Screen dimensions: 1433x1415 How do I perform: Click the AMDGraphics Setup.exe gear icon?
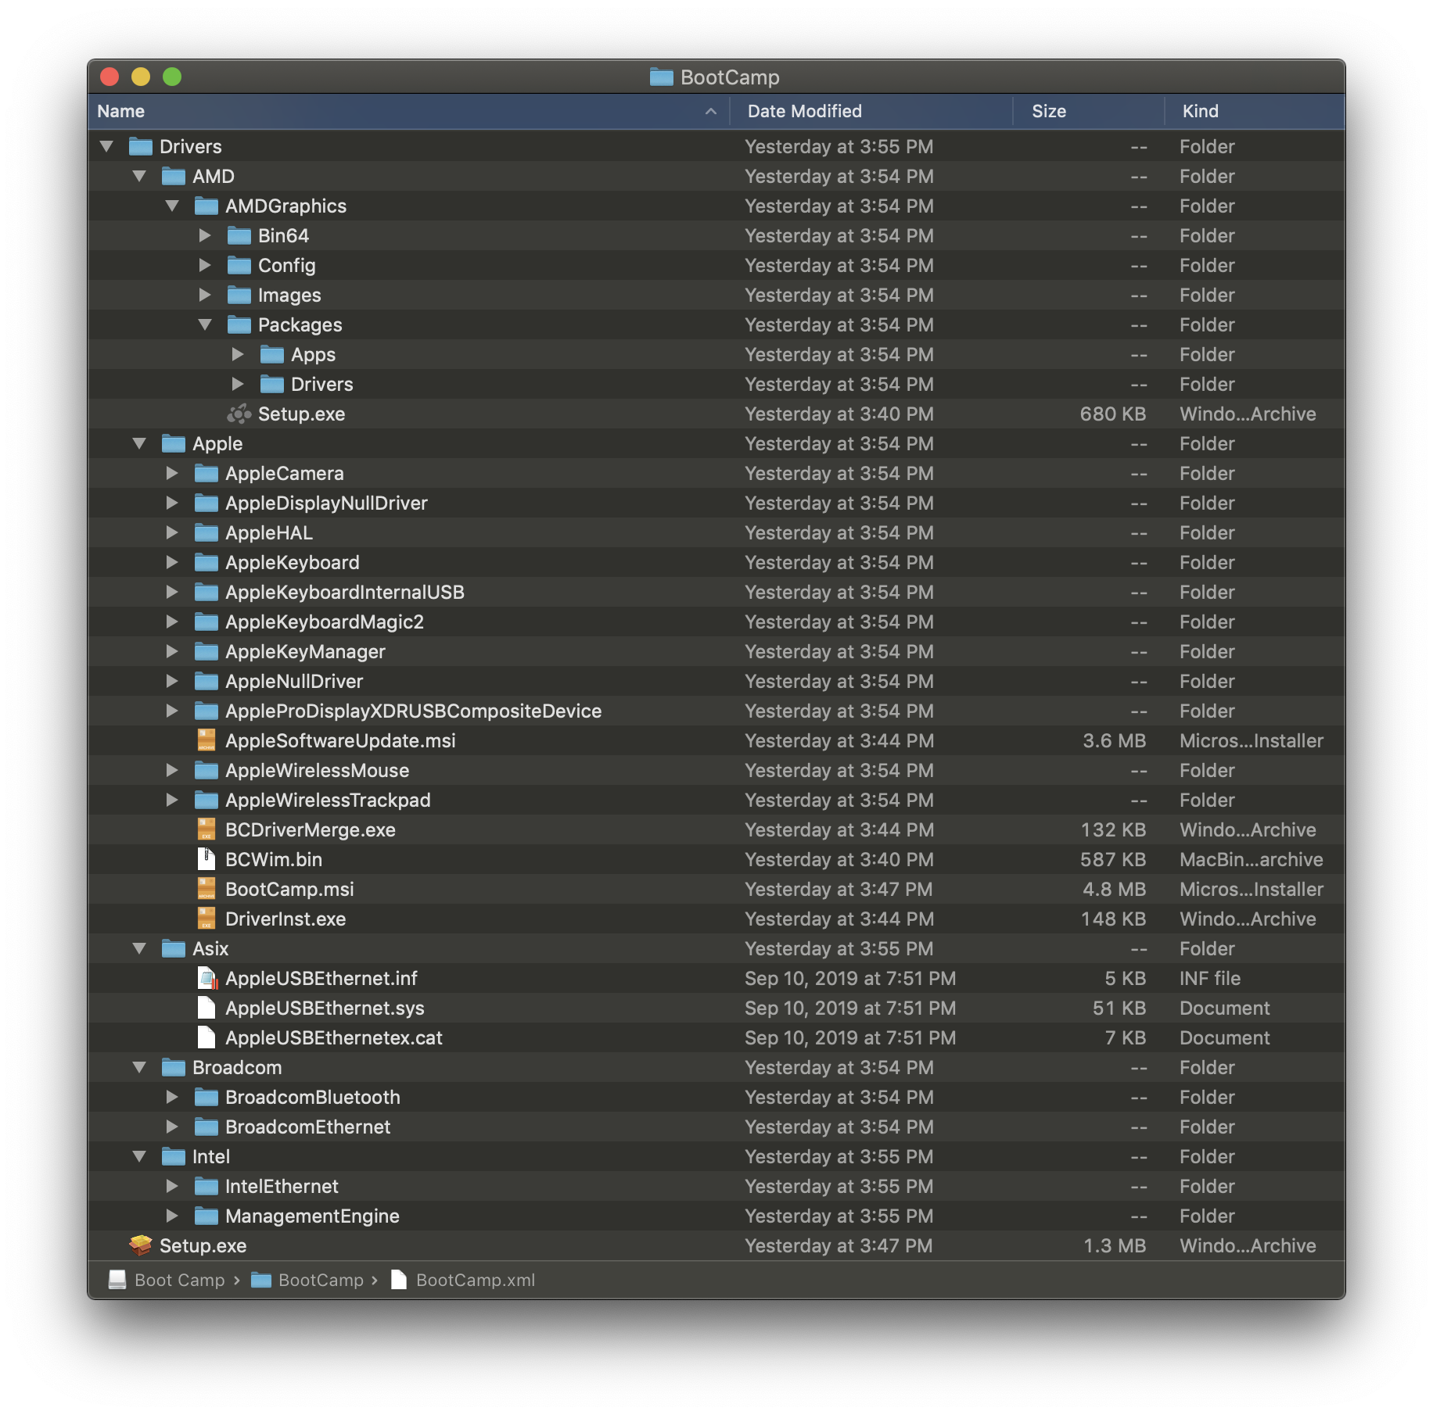(239, 414)
